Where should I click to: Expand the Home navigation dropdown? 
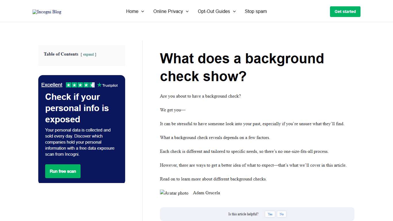pos(135,11)
